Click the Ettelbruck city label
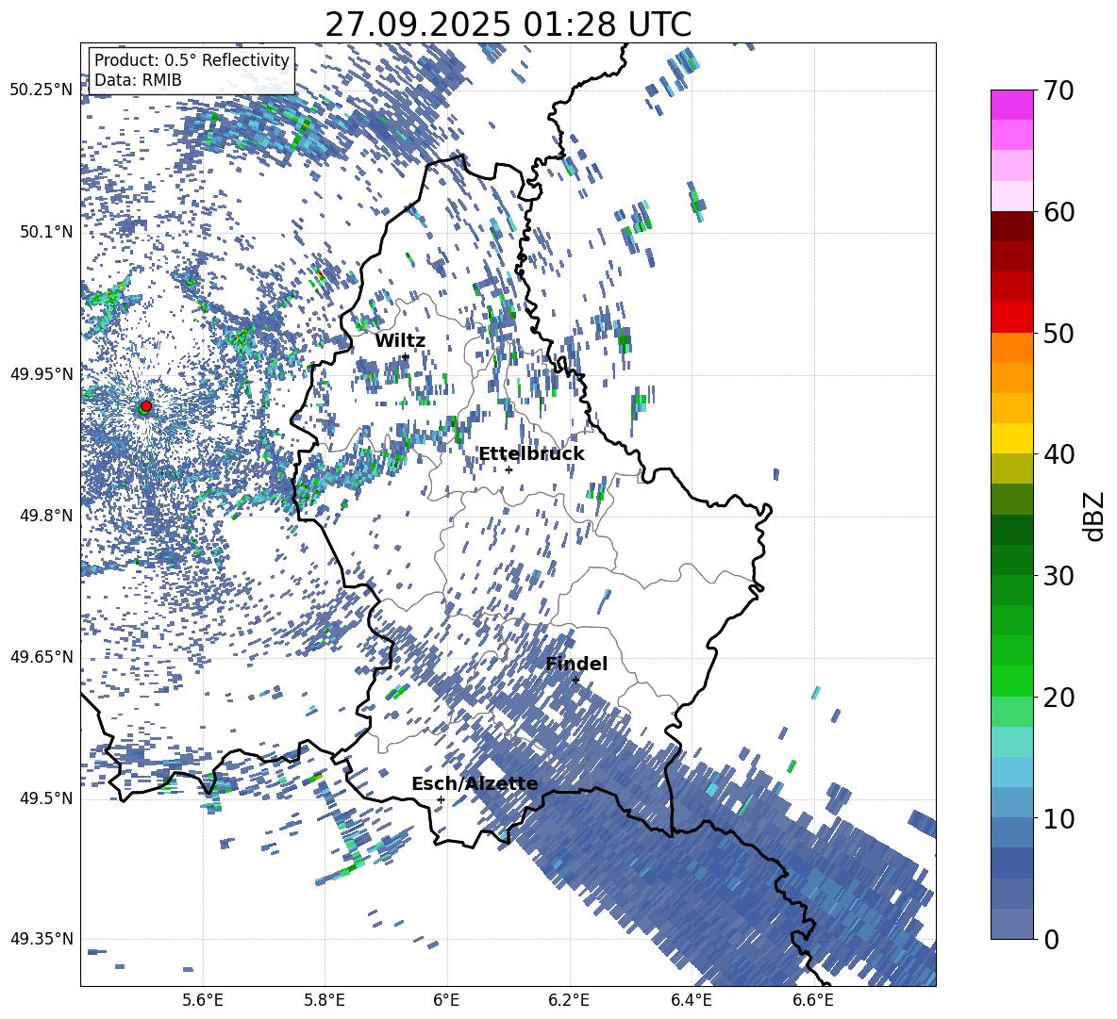This screenshot has width=1117, height=1019. [x=531, y=454]
